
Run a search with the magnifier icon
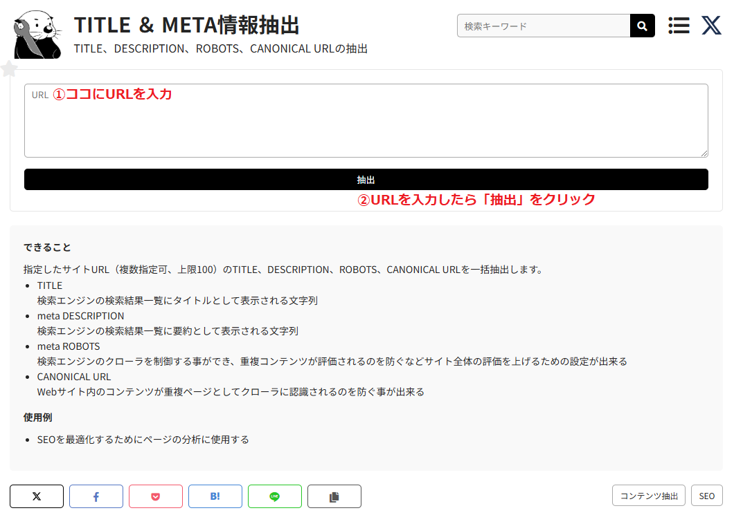[x=641, y=26]
